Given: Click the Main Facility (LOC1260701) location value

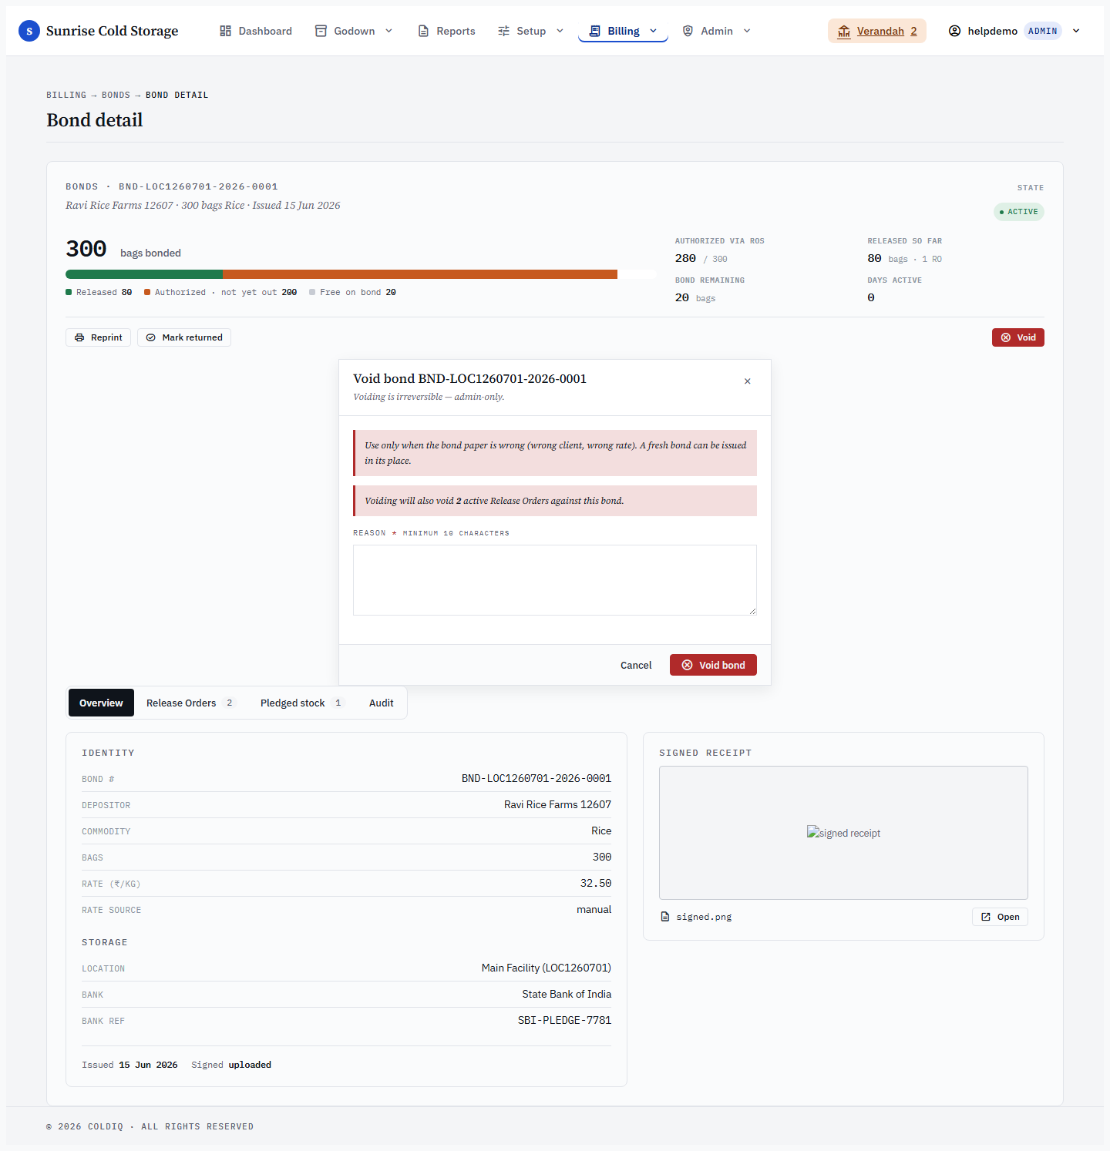Looking at the screenshot, I should click(x=547, y=968).
